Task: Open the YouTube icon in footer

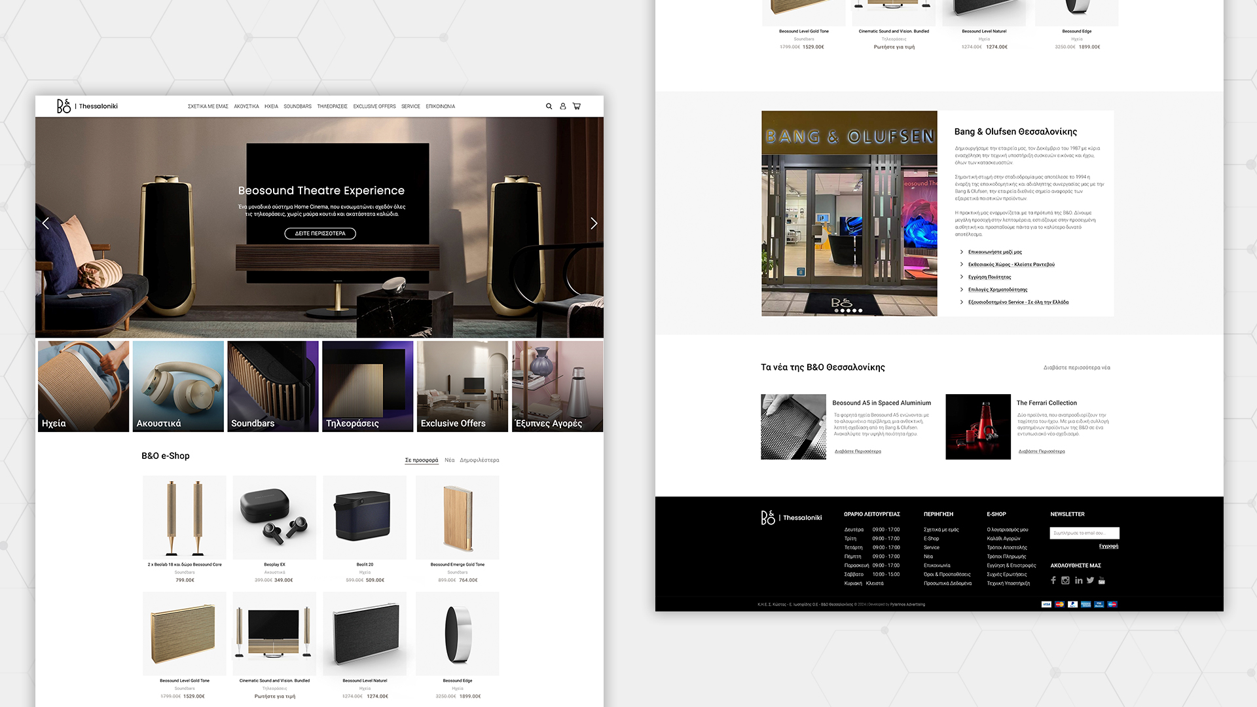Action: (x=1102, y=581)
